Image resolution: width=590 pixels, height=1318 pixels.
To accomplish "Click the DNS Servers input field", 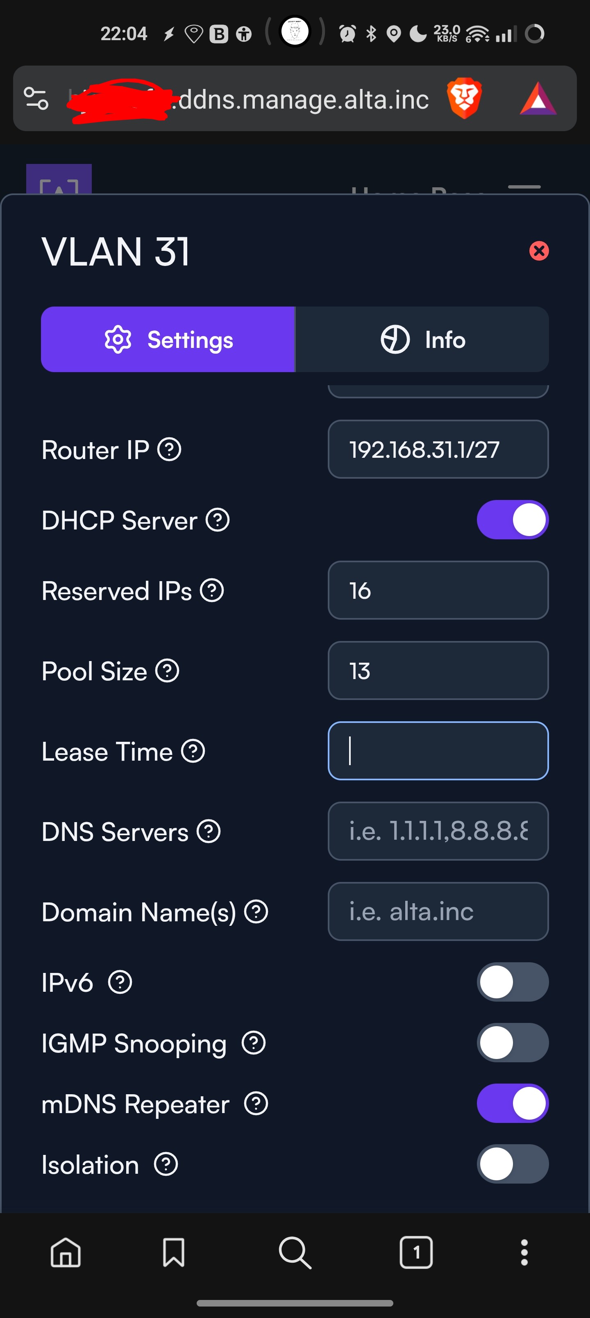I will (438, 832).
